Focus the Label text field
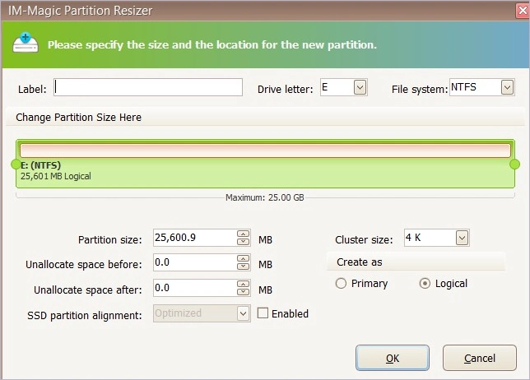 [x=148, y=87]
